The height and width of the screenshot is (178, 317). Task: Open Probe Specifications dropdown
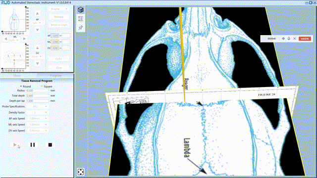coord(37,106)
